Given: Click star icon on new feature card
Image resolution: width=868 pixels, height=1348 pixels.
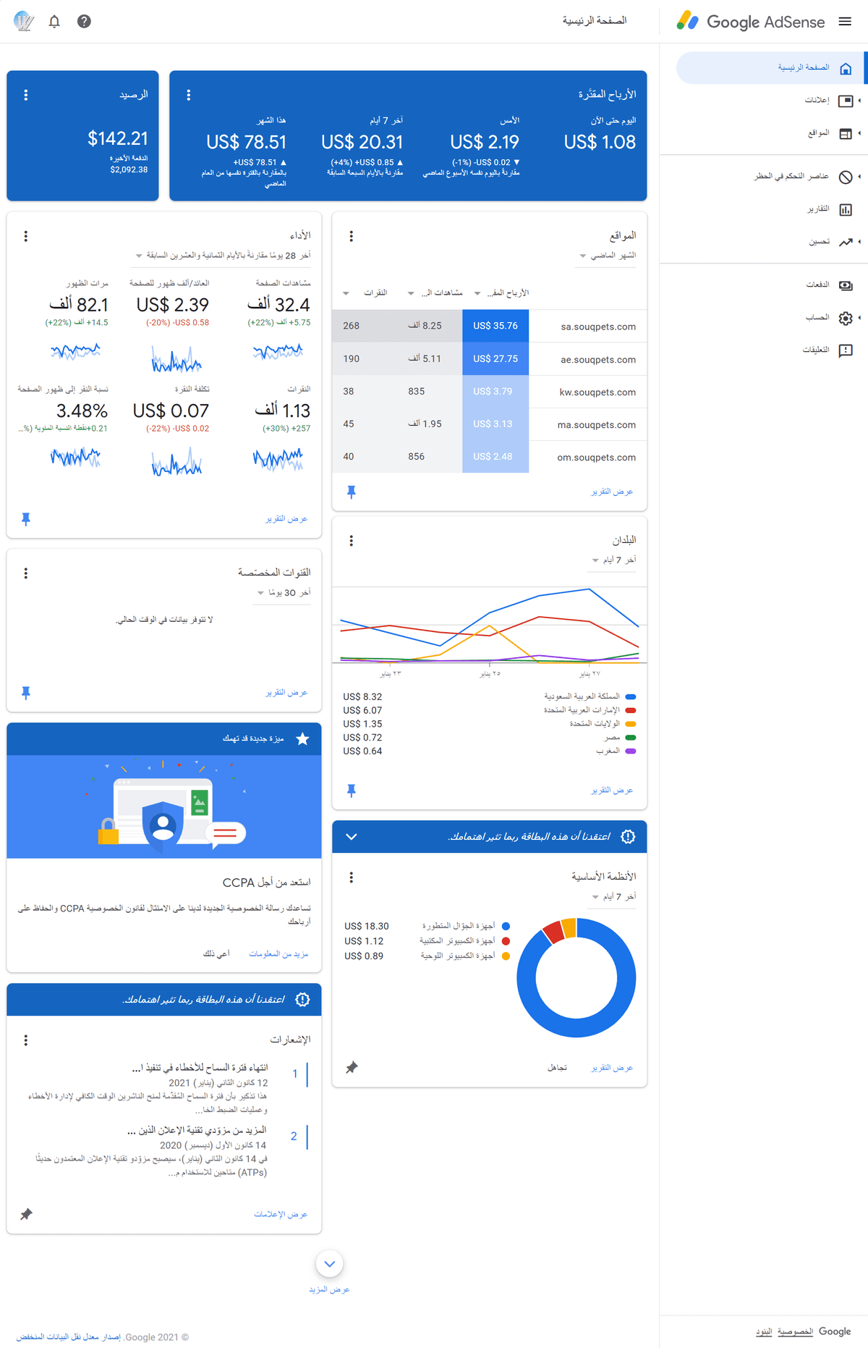Looking at the screenshot, I should (x=302, y=739).
